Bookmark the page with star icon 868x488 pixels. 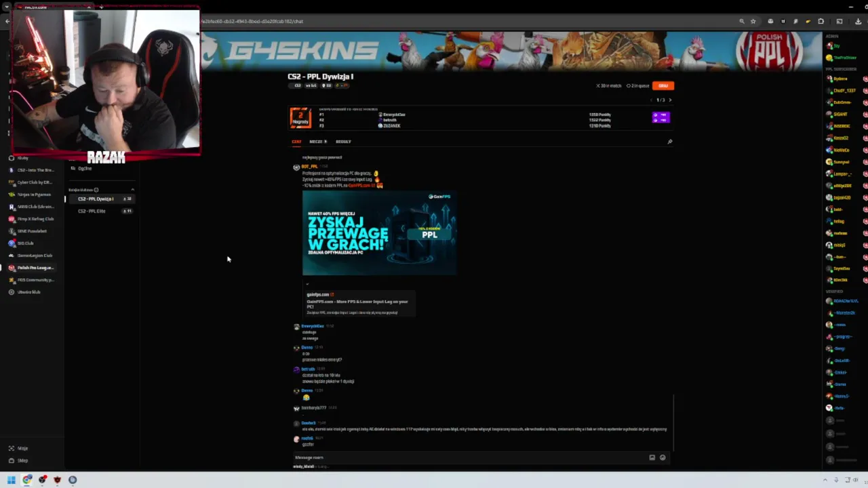click(753, 21)
